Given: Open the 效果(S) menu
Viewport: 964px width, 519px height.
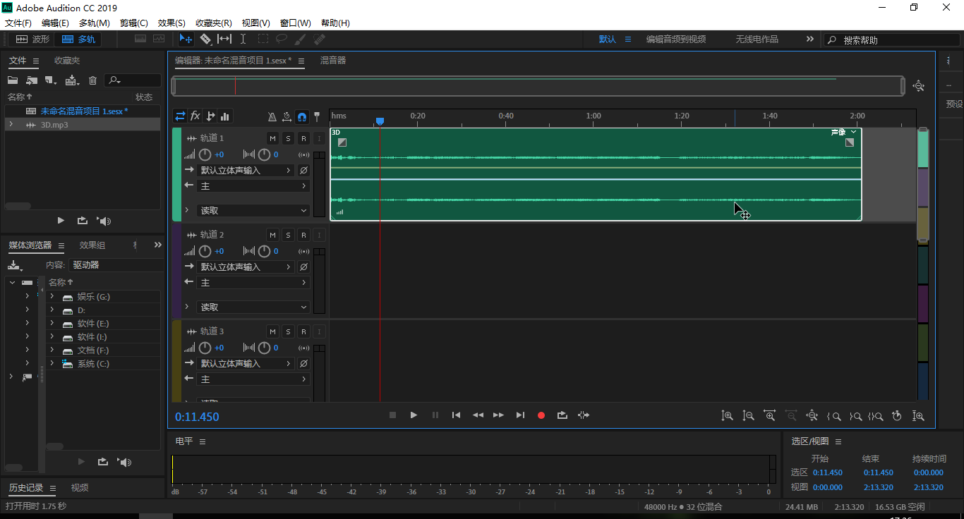Looking at the screenshot, I should coord(171,23).
